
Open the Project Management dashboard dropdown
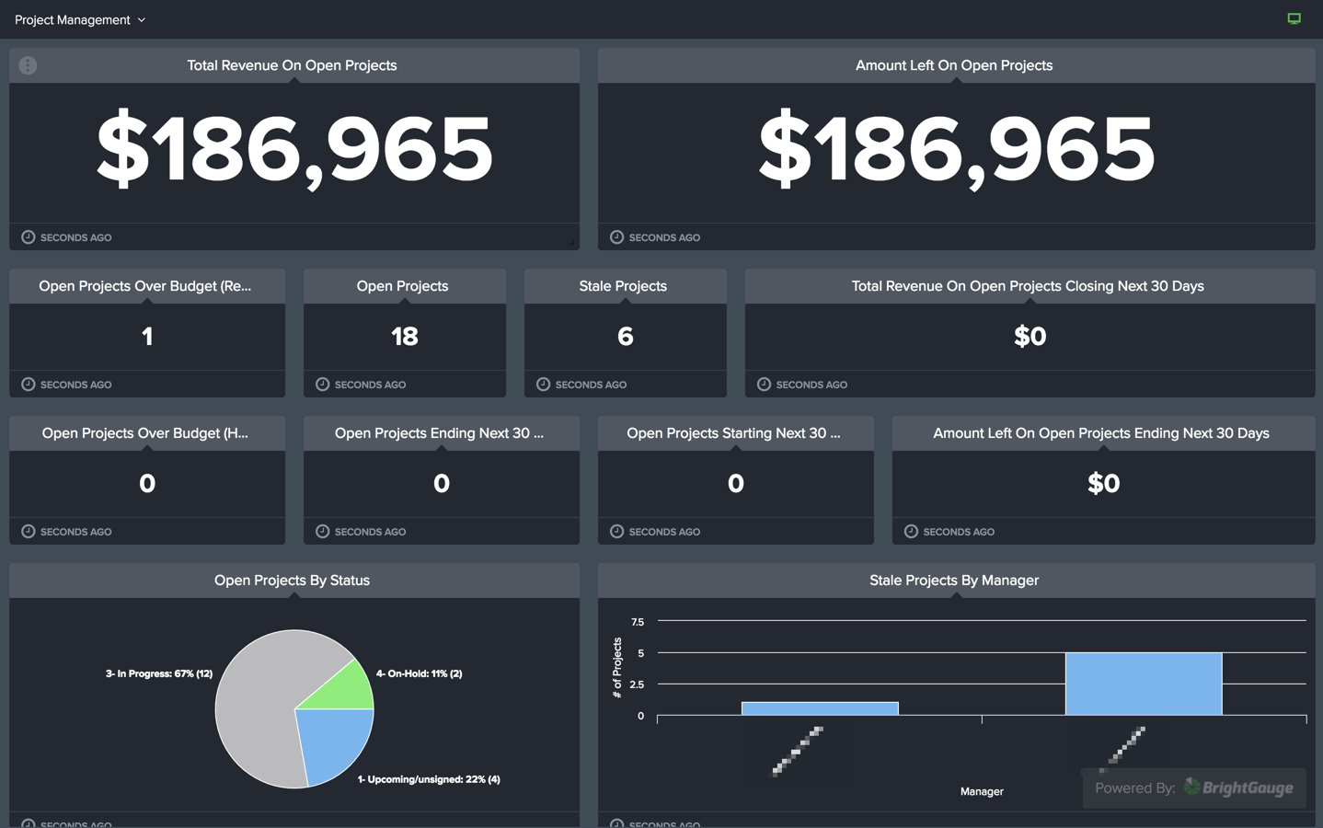[80, 19]
